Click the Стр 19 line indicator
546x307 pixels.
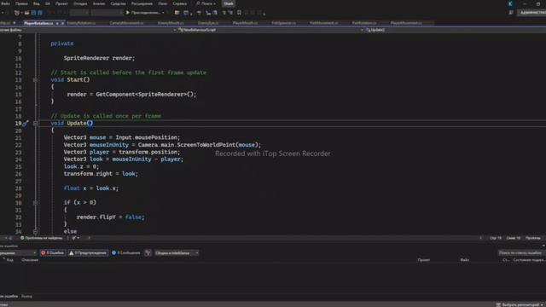[496, 238]
